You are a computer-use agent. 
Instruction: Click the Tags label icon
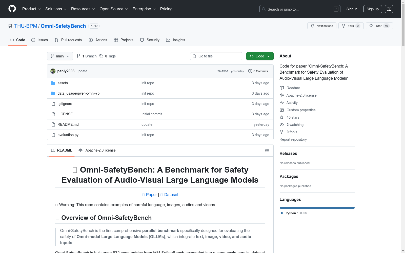coord(101,56)
